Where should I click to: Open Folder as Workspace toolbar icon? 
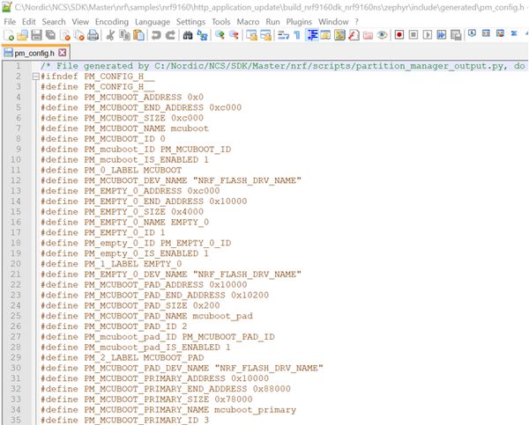[368, 35]
